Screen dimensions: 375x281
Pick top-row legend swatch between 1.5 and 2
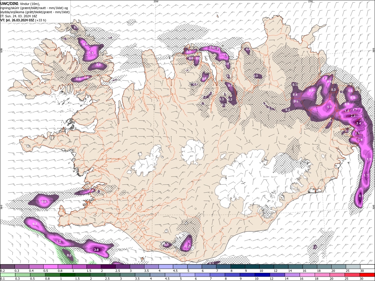point(94,267)
